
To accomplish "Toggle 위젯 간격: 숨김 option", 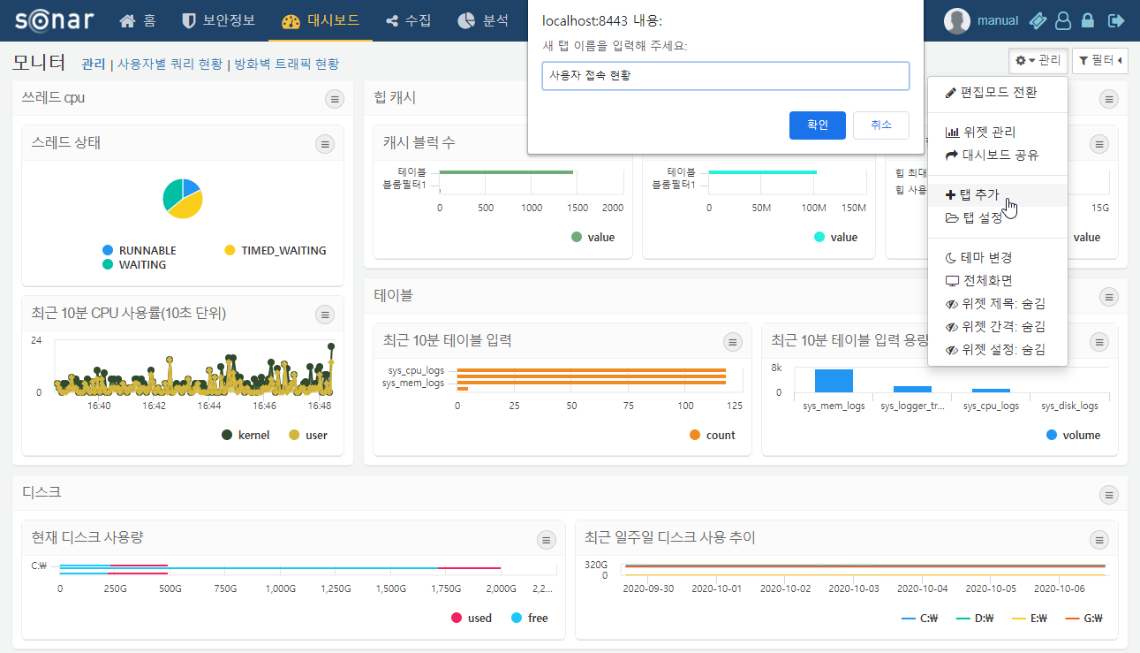I will click(998, 326).
